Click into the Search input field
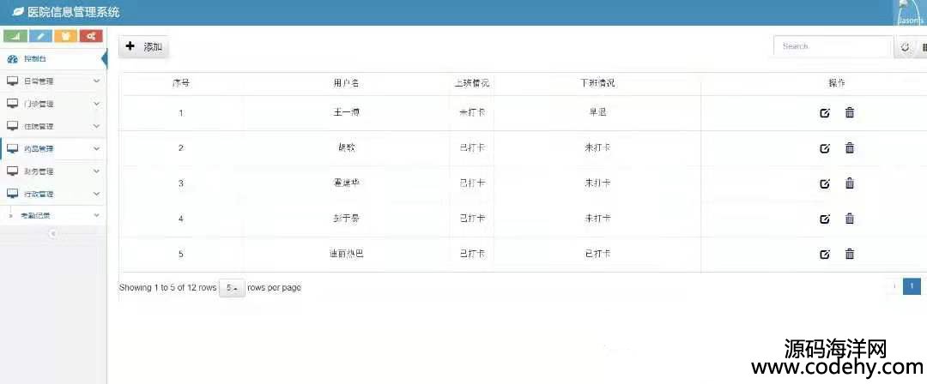Screen dimensions: 927x384 833,46
